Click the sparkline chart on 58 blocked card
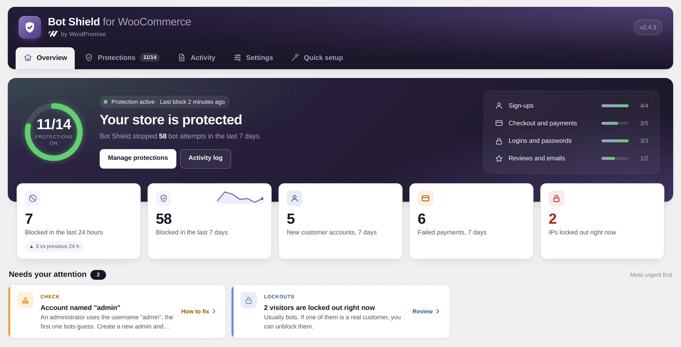Viewport: 681px width, 347px height. click(x=240, y=197)
